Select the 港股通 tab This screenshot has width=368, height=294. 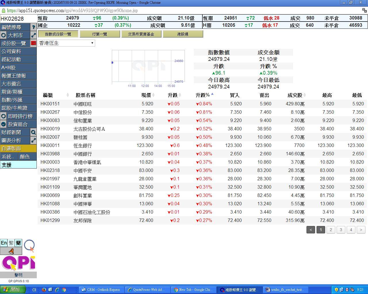(x=183, y=34)
